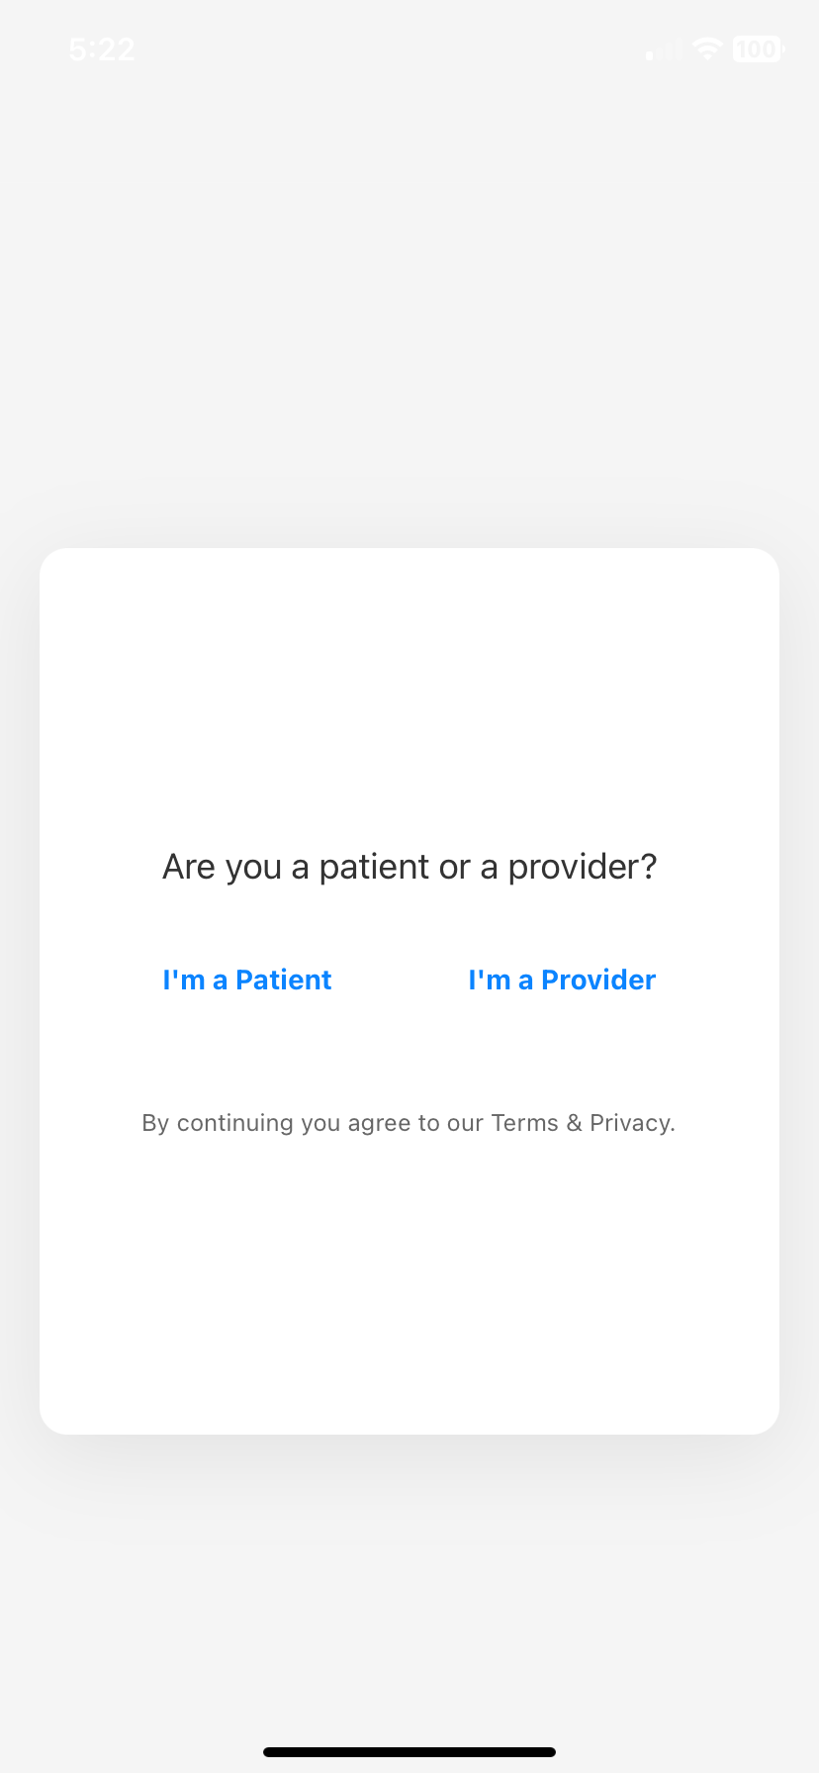Tap the battery level indicator
819x1773 pixels.
pyautogui.click(x=758, y=48)
